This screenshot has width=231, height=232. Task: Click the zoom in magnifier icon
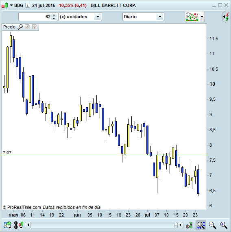point(224,225)
